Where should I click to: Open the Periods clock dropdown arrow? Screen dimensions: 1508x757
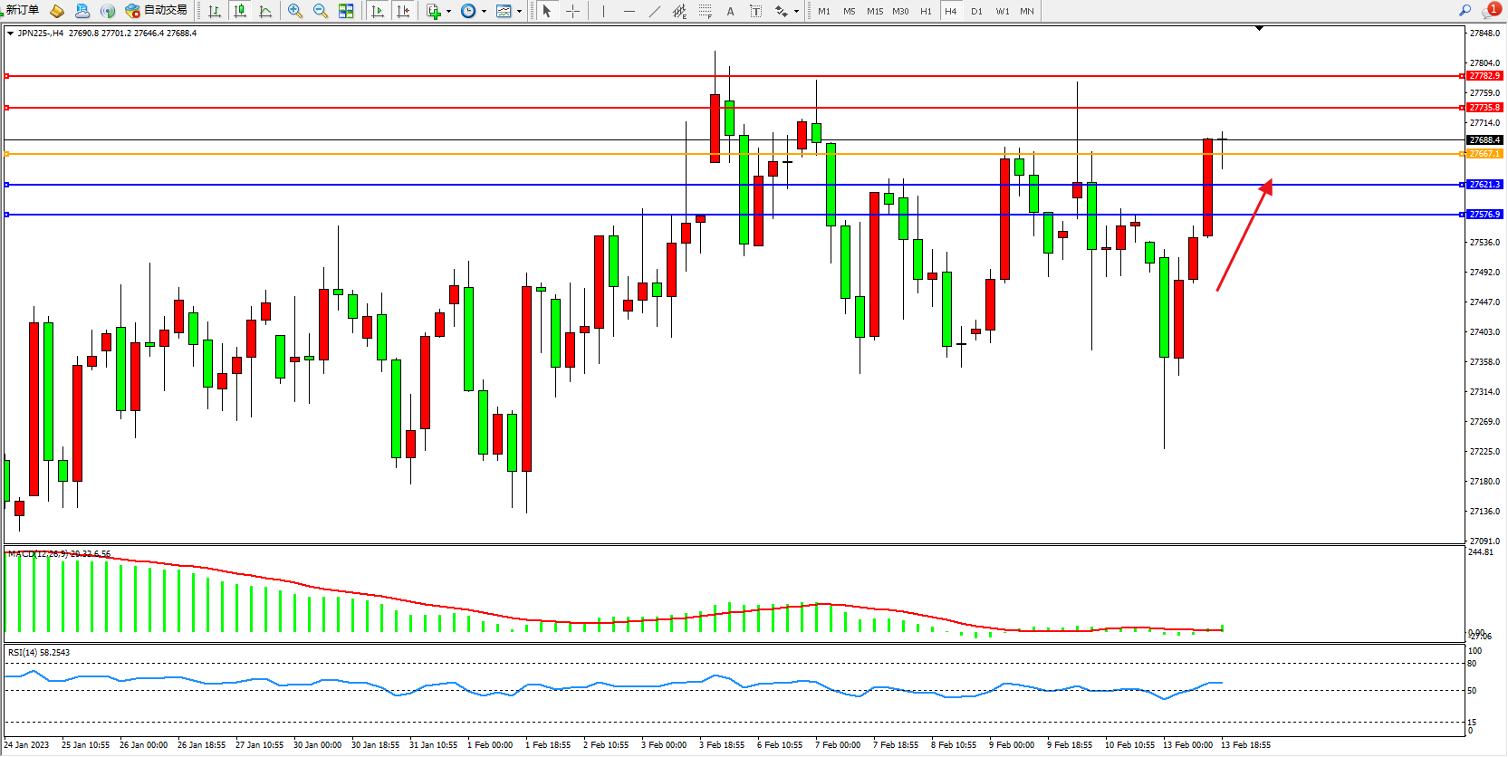pos(484,12)
